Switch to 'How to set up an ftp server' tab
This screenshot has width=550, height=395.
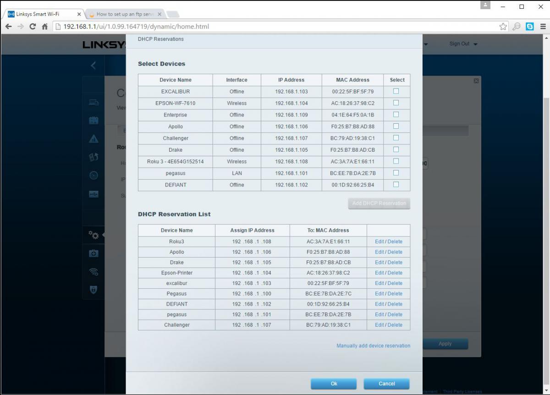point(124,14)
